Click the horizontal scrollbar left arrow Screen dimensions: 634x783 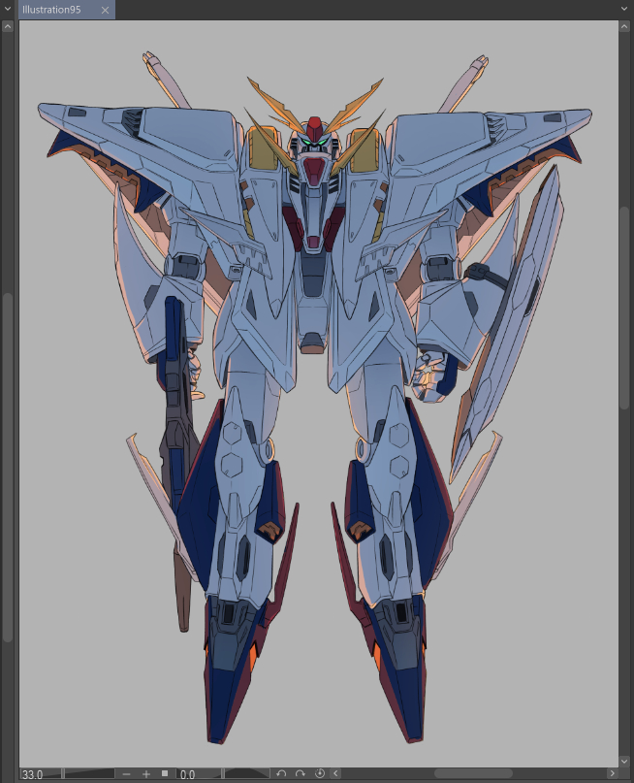coord(335,774)
